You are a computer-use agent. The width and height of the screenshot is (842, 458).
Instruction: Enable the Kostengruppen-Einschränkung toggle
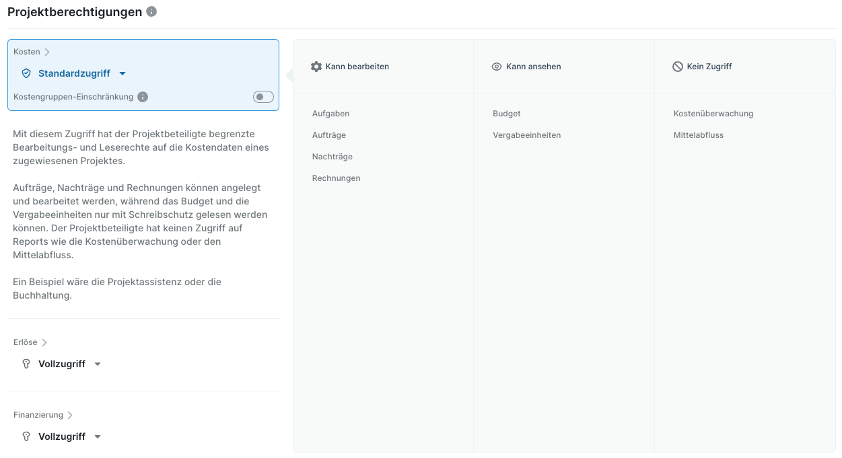point(263,97)
